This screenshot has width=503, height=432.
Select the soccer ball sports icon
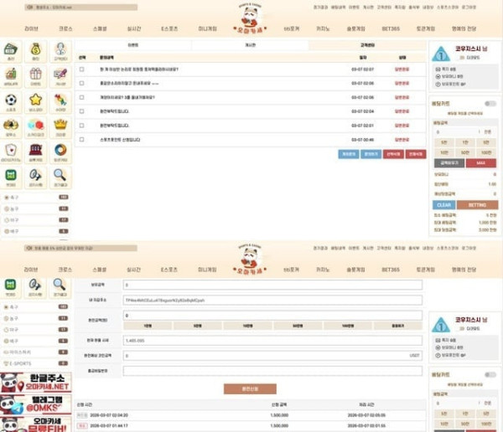click(x=11, y=102)
